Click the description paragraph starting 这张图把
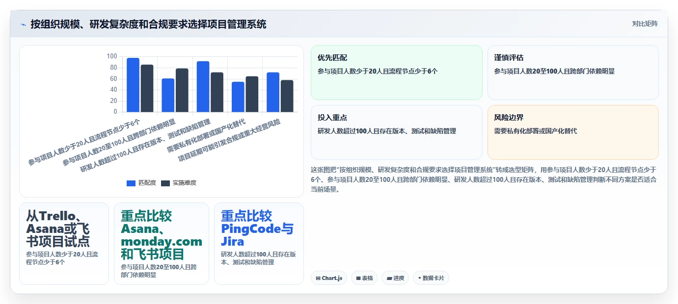Image resolution: width=678 pixels, height=304 pixels. (484, 179)
